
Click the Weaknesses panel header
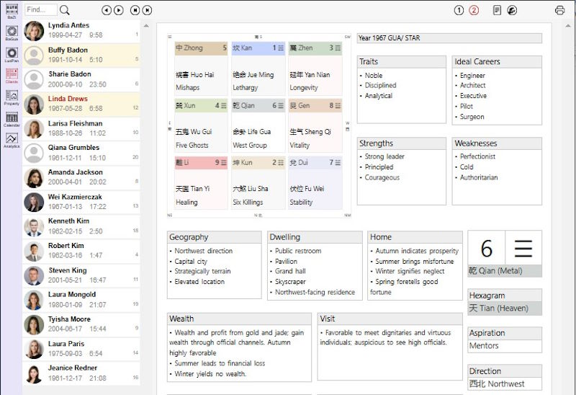(x=497, y=143)
